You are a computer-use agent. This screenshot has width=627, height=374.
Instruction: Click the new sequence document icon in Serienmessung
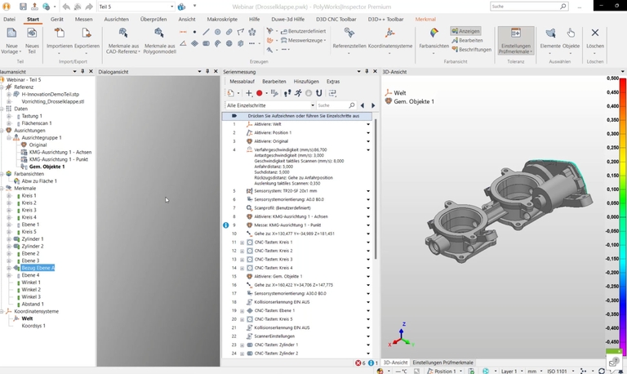(231, 93)
